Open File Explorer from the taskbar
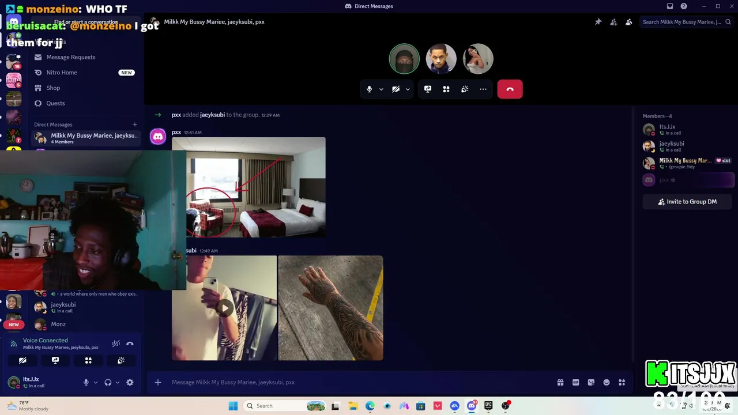The width and height of the screenshot is (738, 415). tap(353, 406)
